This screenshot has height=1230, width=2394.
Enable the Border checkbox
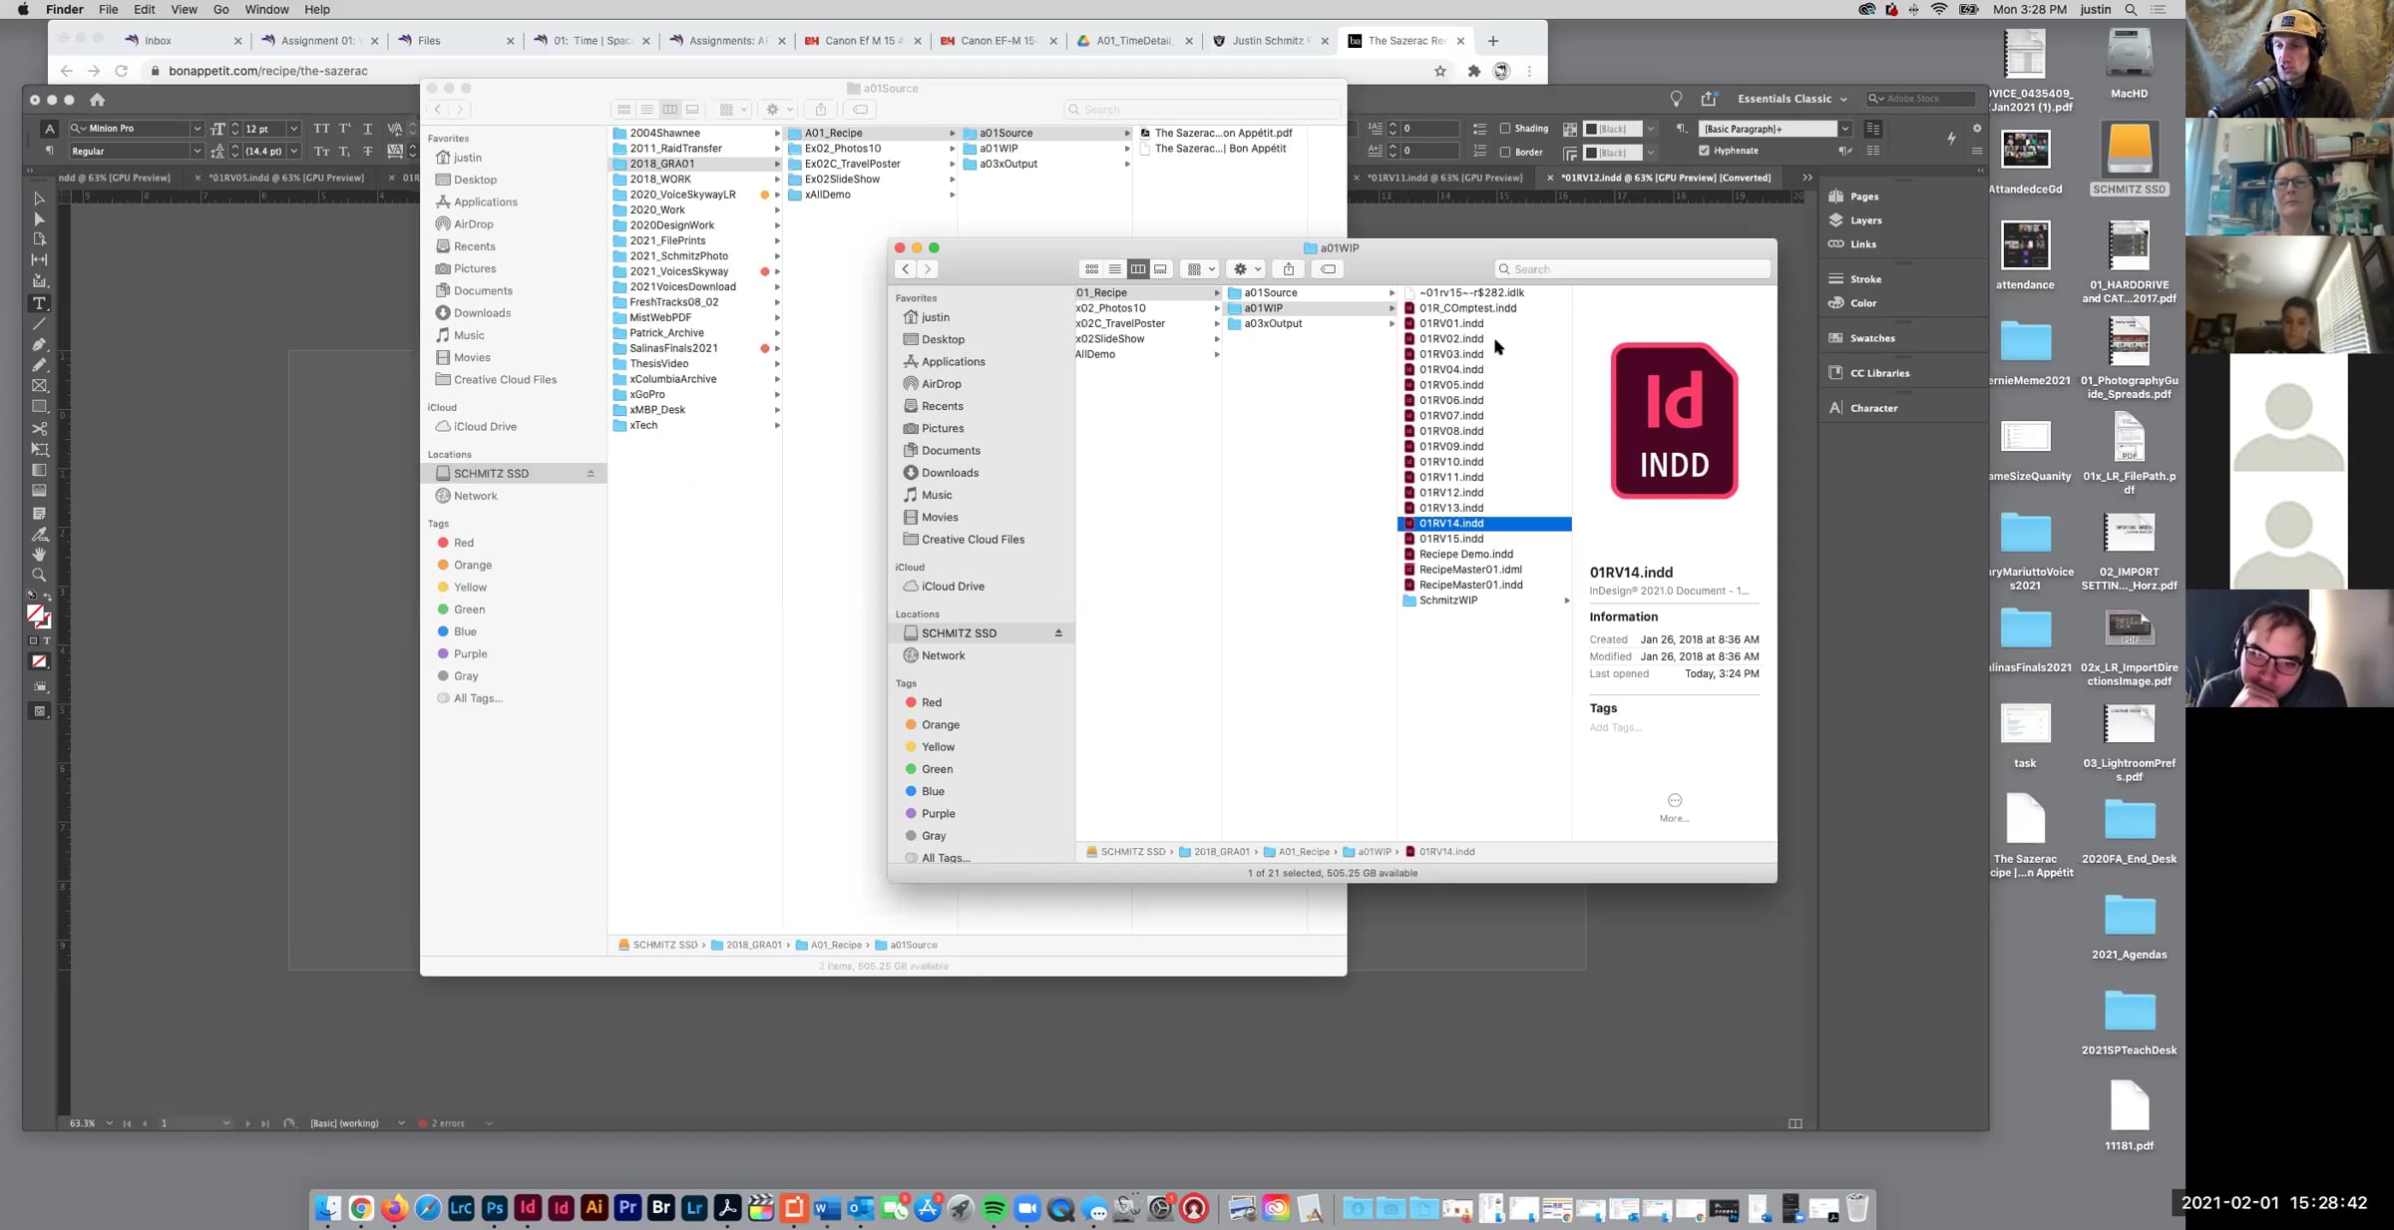(1505, 152)
